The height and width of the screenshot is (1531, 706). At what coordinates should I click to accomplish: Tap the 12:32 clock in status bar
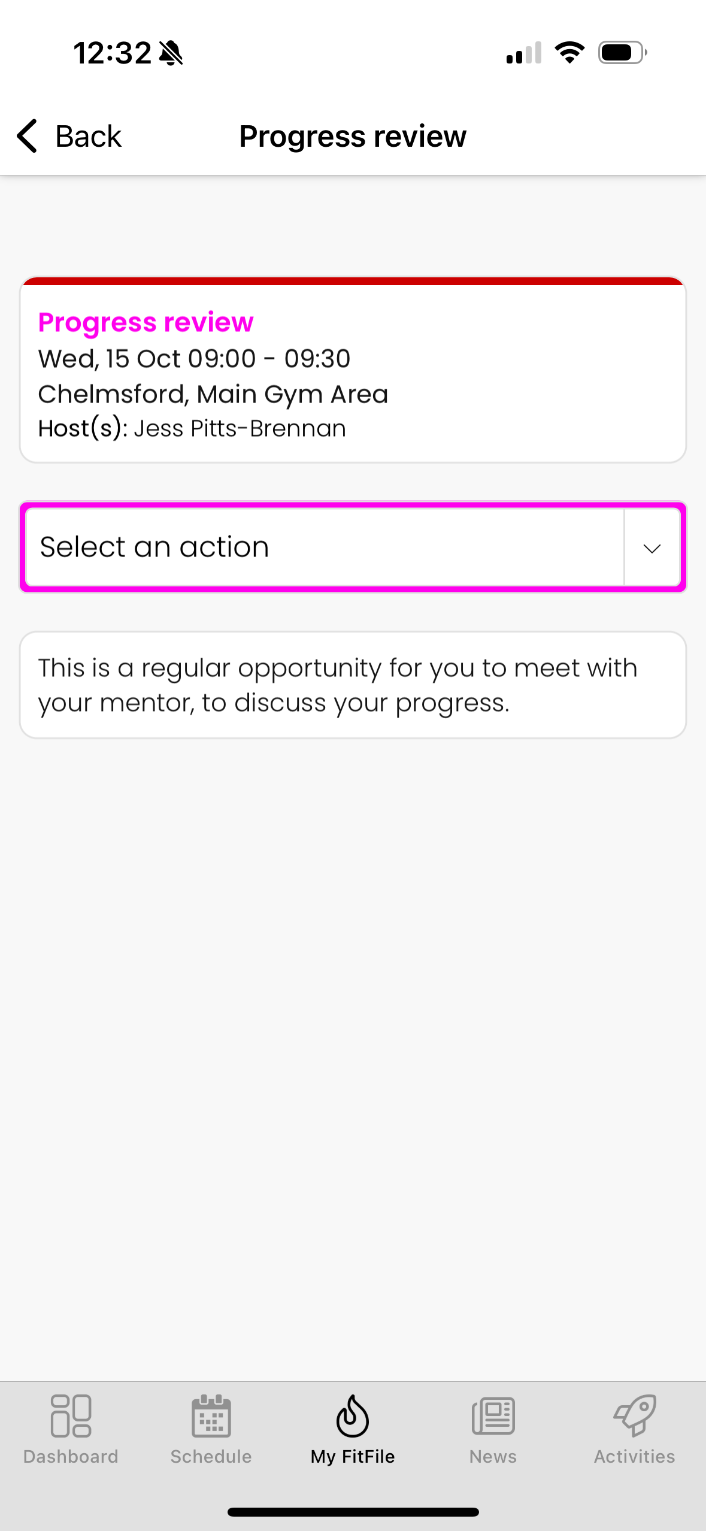pos(112,53)
